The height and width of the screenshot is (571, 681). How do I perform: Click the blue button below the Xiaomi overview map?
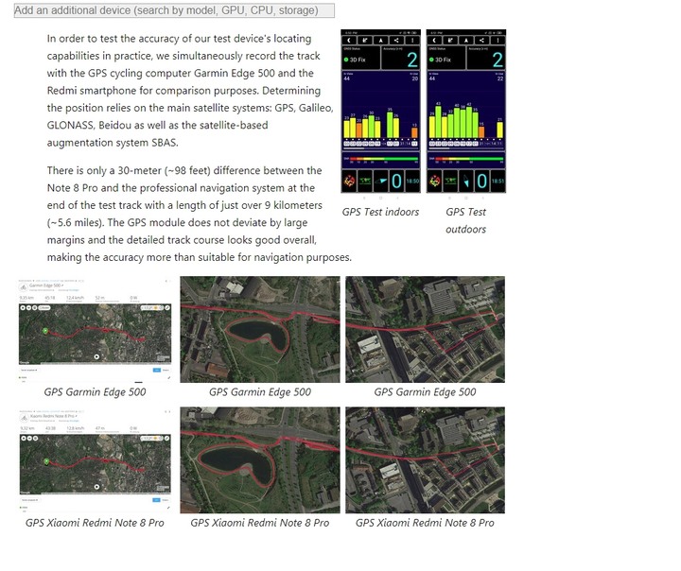pyautogui.click(x=156, y=500)
